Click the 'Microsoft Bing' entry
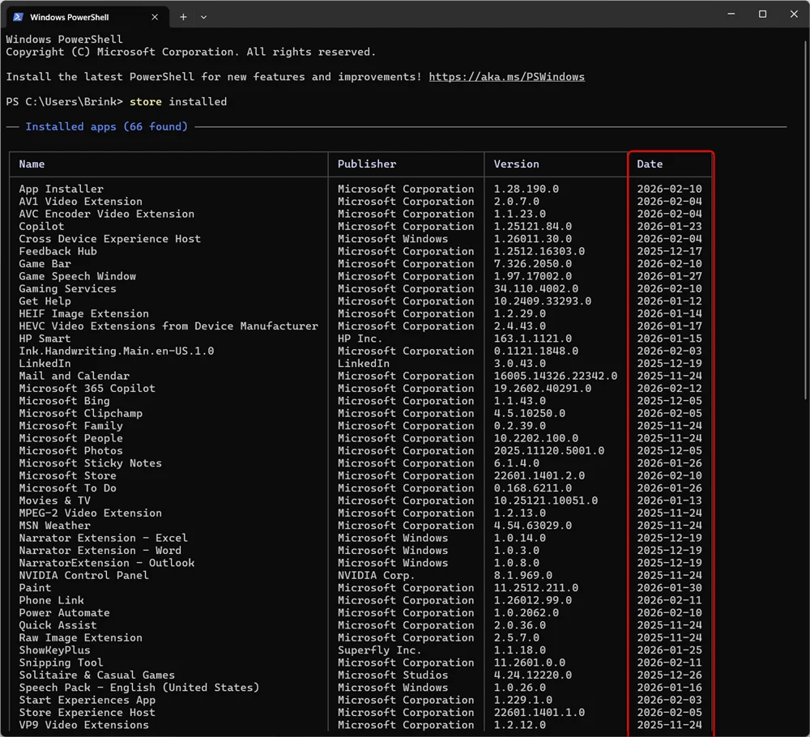Viewport: 810px width, 737px height. click(x=65, y=401)
